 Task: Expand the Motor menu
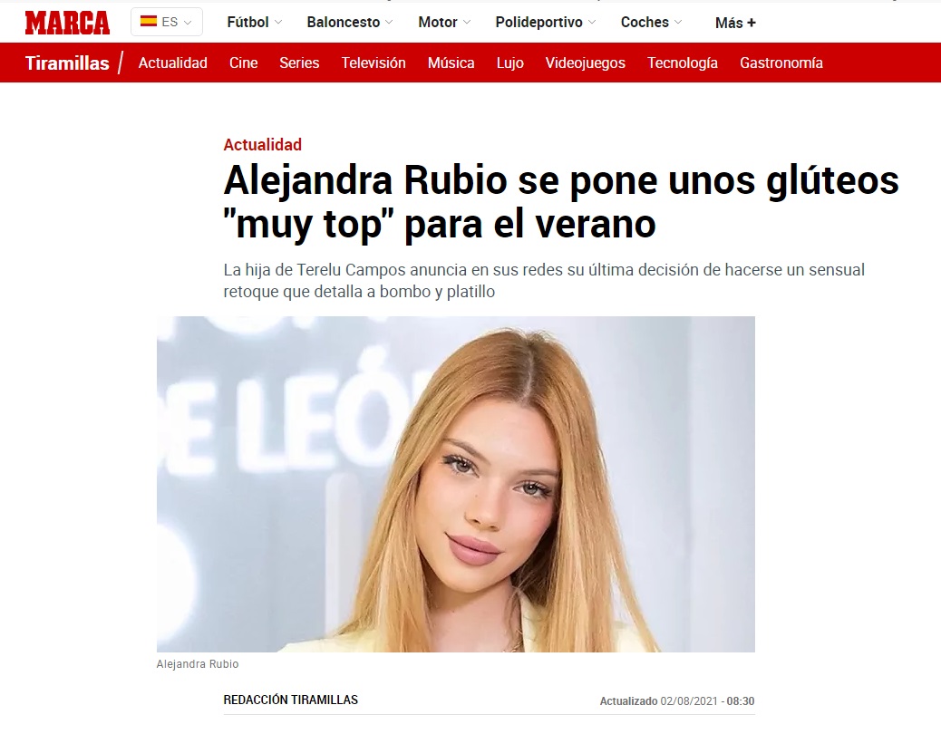(444, 22)
